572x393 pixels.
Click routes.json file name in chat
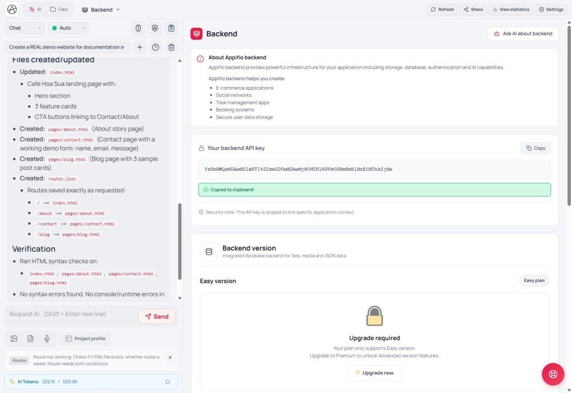pyautogui.click(x=62, y=179)
